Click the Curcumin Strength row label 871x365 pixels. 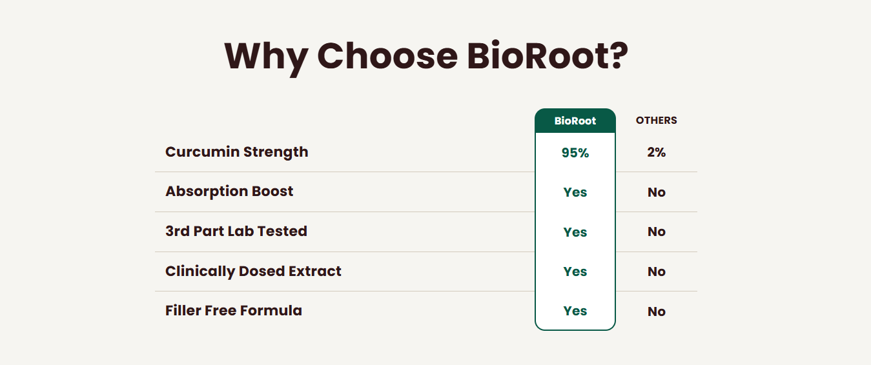point(237,152)
